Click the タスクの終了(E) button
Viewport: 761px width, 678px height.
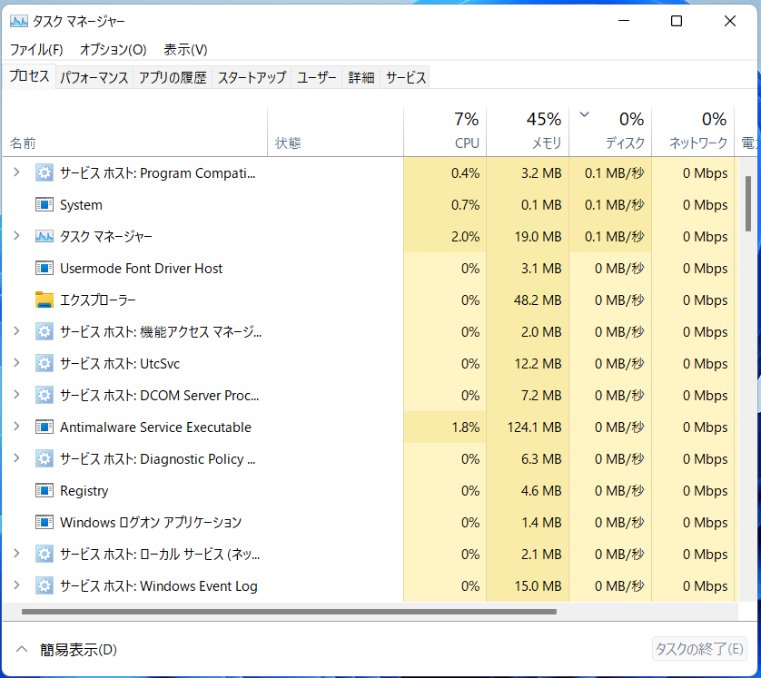pos(699,649)
